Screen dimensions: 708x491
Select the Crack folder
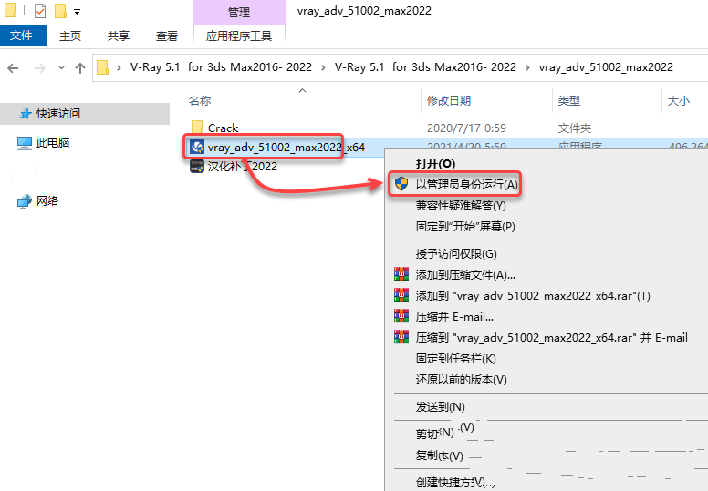(x=223, y=128)
